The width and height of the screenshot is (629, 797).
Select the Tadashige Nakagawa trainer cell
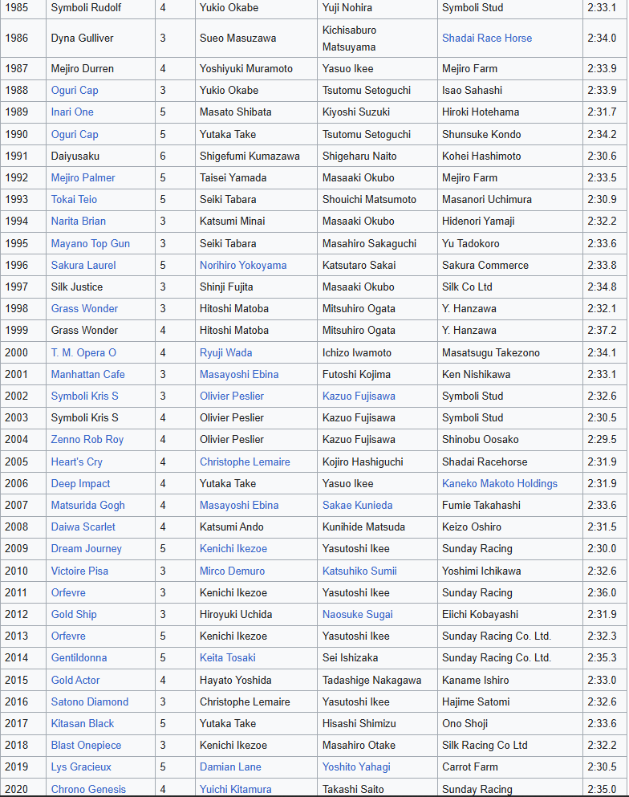377,680
